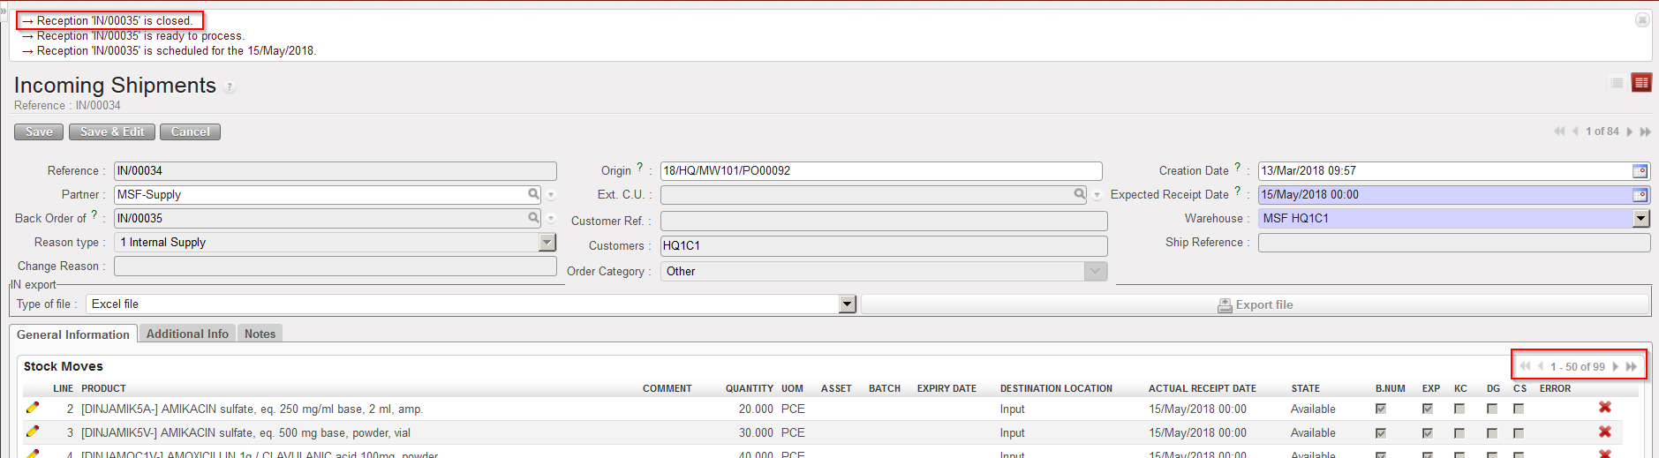Delete line 3 AMIKACIN with red X
Viewport: 1659px width, 458px height.
click(1604, 432)
